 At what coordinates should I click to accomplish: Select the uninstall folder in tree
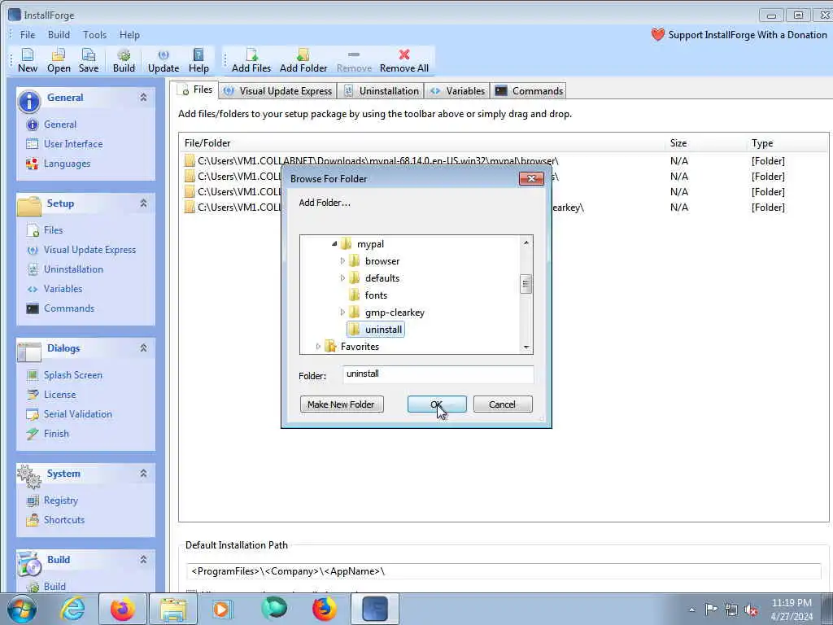click(x=384, y=330)
